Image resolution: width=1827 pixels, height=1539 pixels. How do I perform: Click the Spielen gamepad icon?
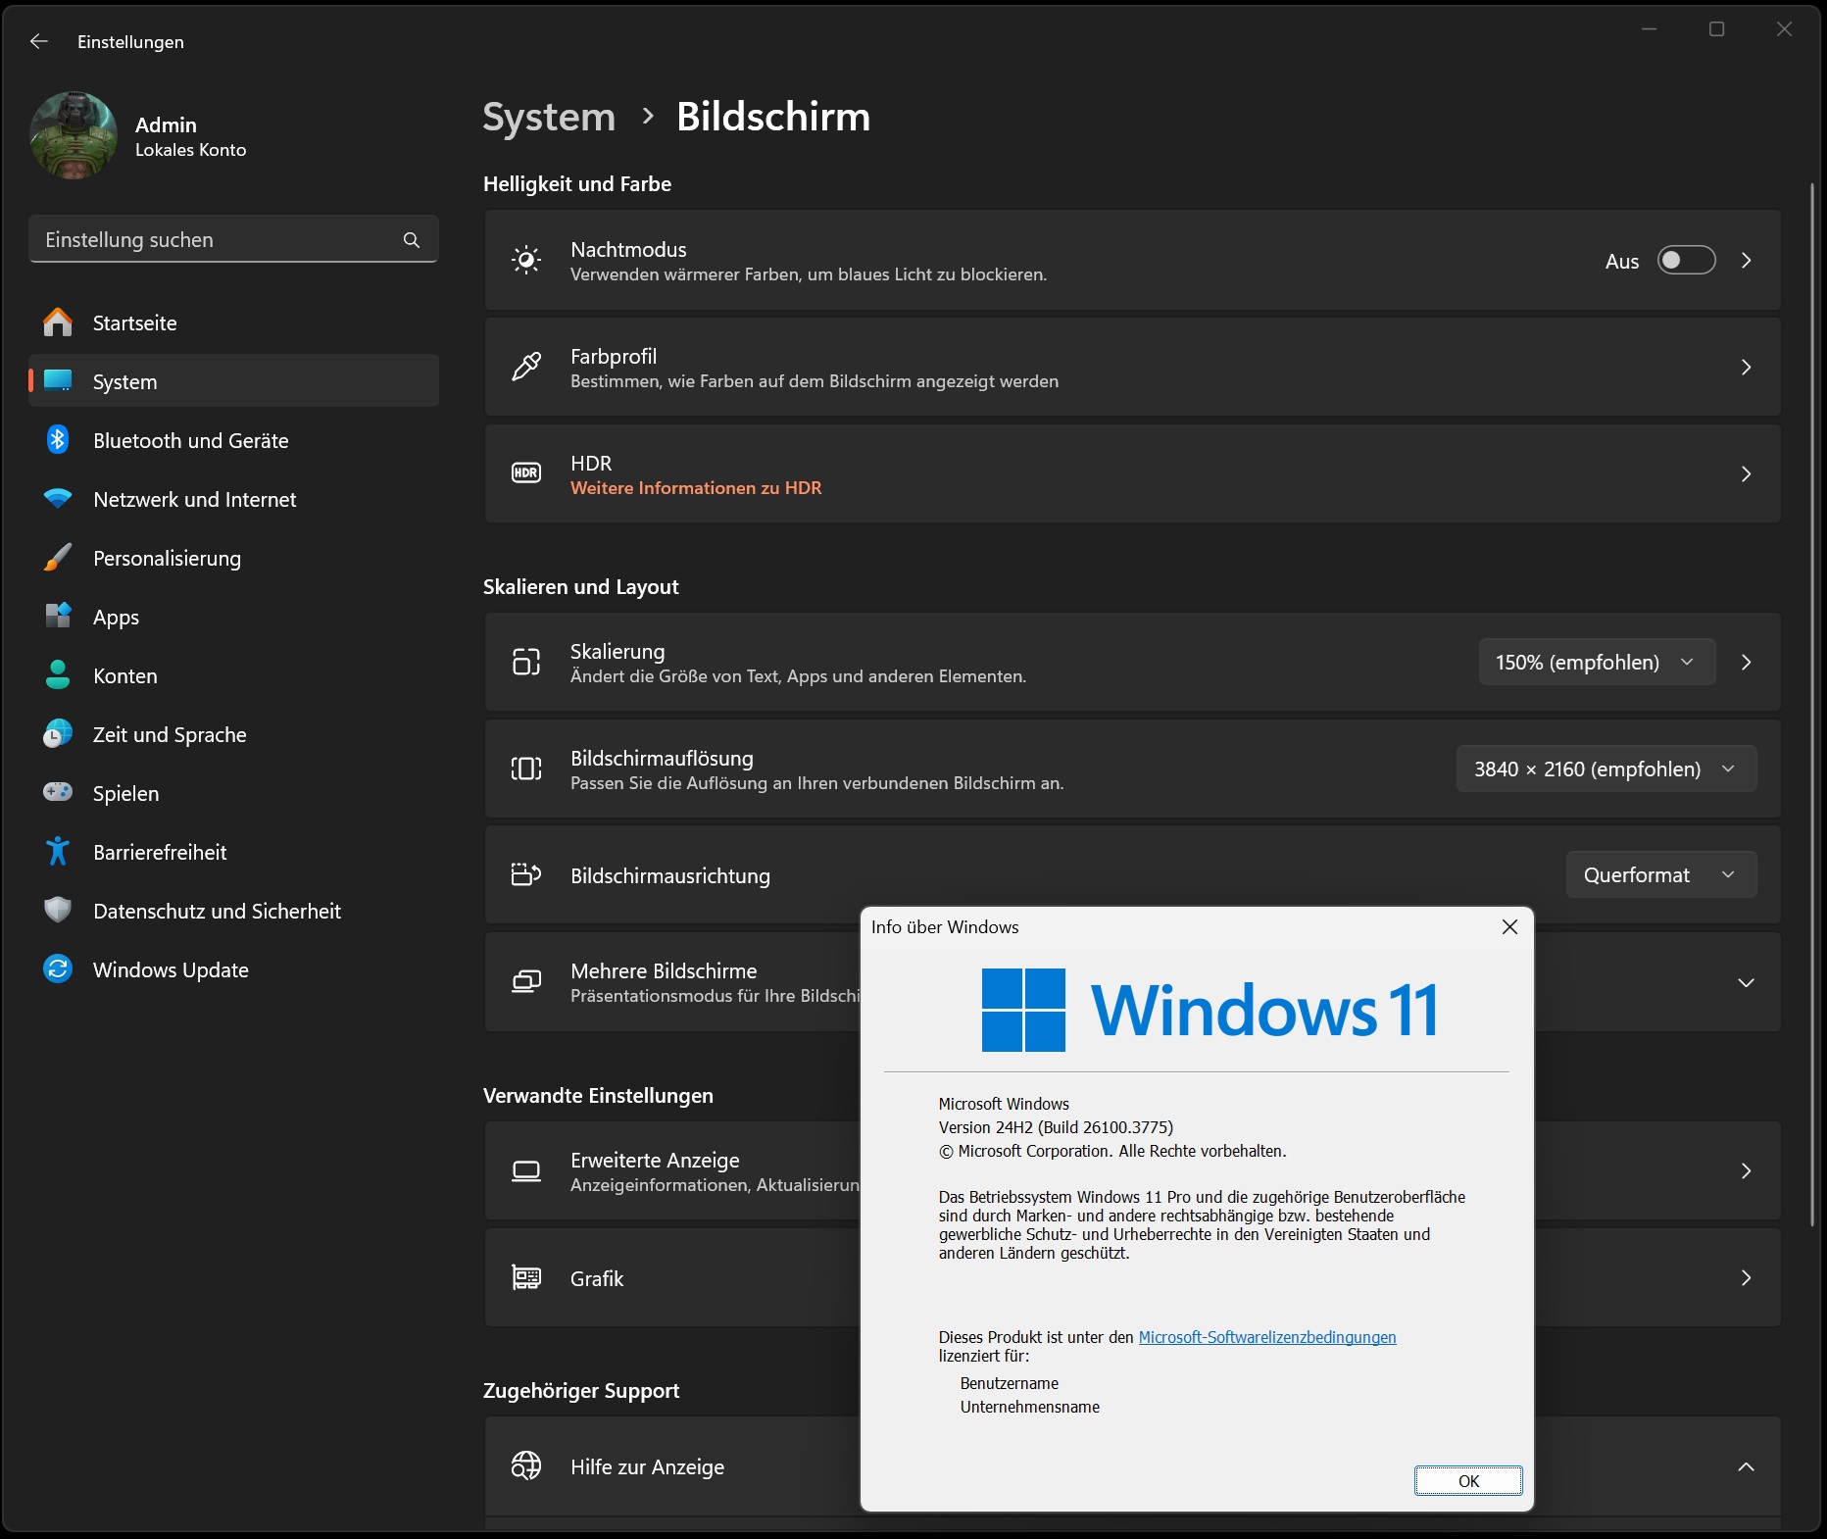click(58, 792)
